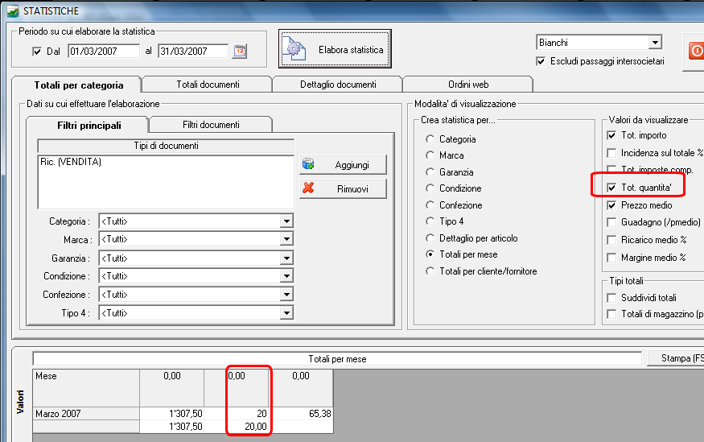Image resolution: width=704 pixels, height=442 pixels.
Task: Uncheck the Tot. importo checkbox
Action: coord(611,135)
